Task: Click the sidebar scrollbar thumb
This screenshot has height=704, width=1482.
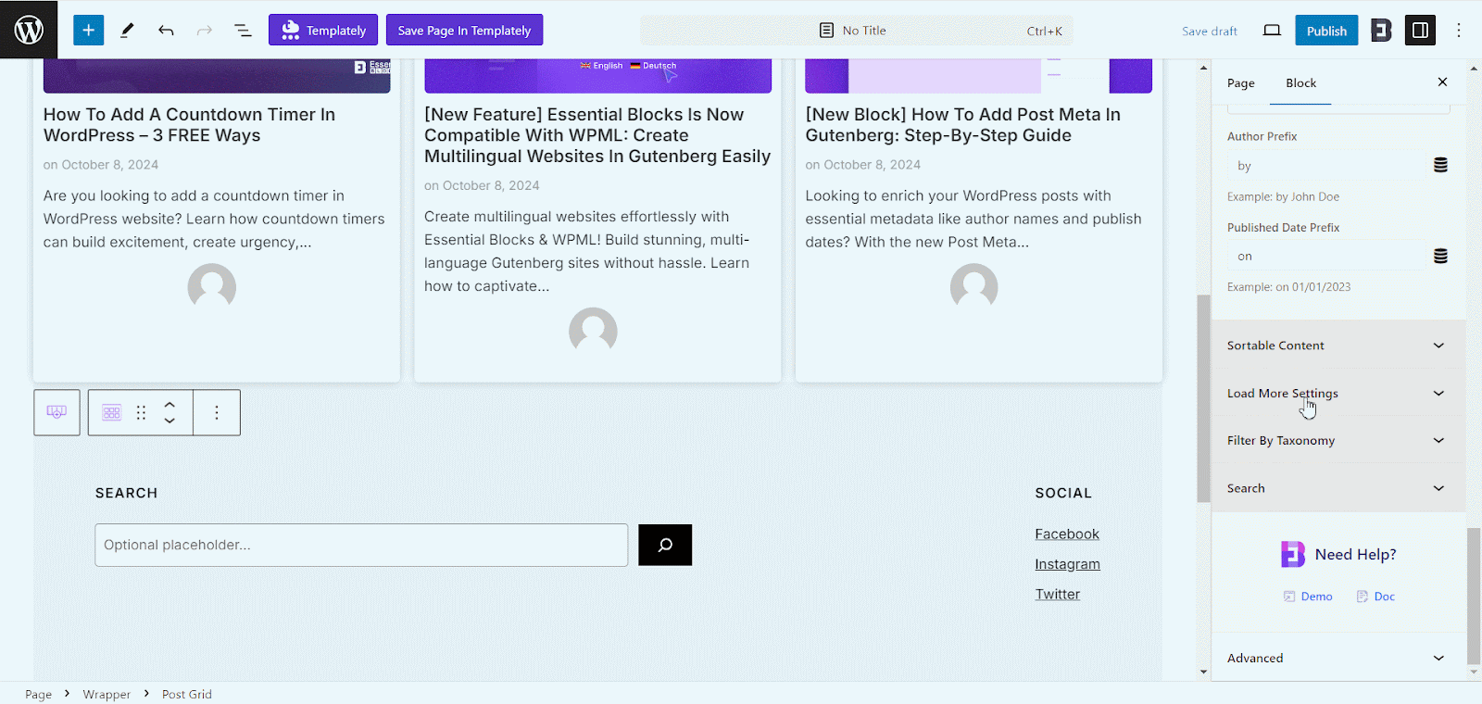Action: click(1474, 597)
